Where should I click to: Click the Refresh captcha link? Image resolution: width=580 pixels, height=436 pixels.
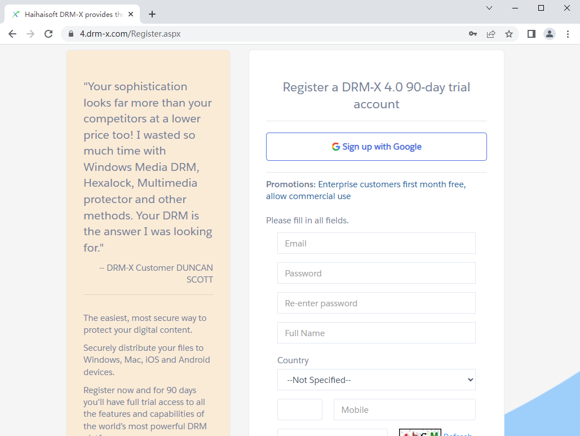(458, 433)
